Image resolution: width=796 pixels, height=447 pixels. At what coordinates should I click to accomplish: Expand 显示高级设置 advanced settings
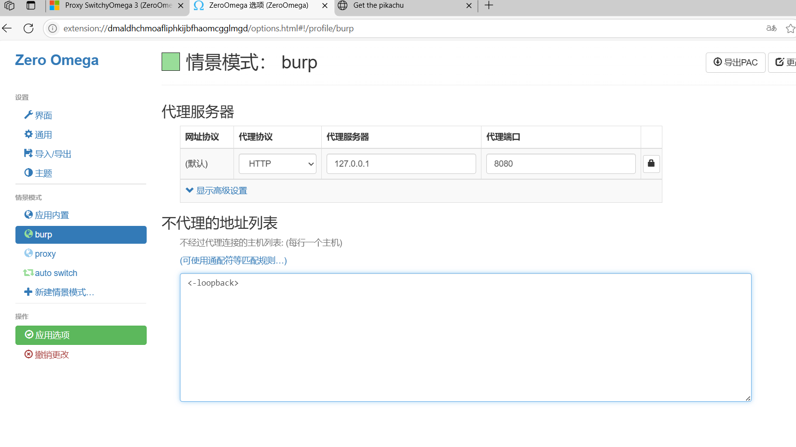[216, 191]
